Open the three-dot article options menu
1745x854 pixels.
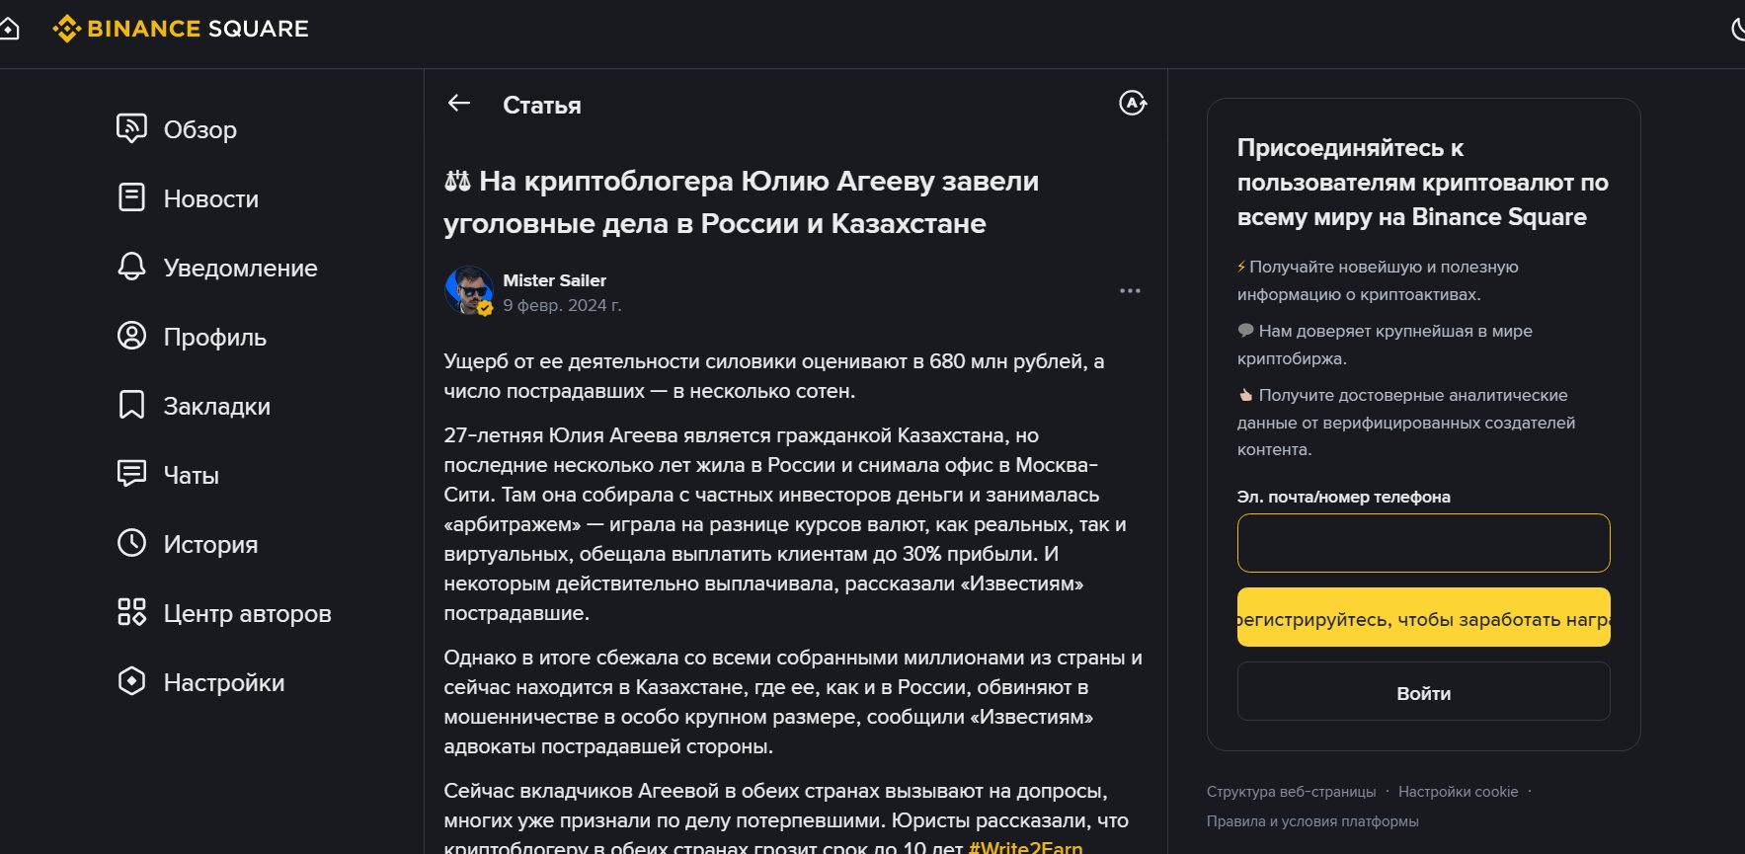tap(1130, 291)
